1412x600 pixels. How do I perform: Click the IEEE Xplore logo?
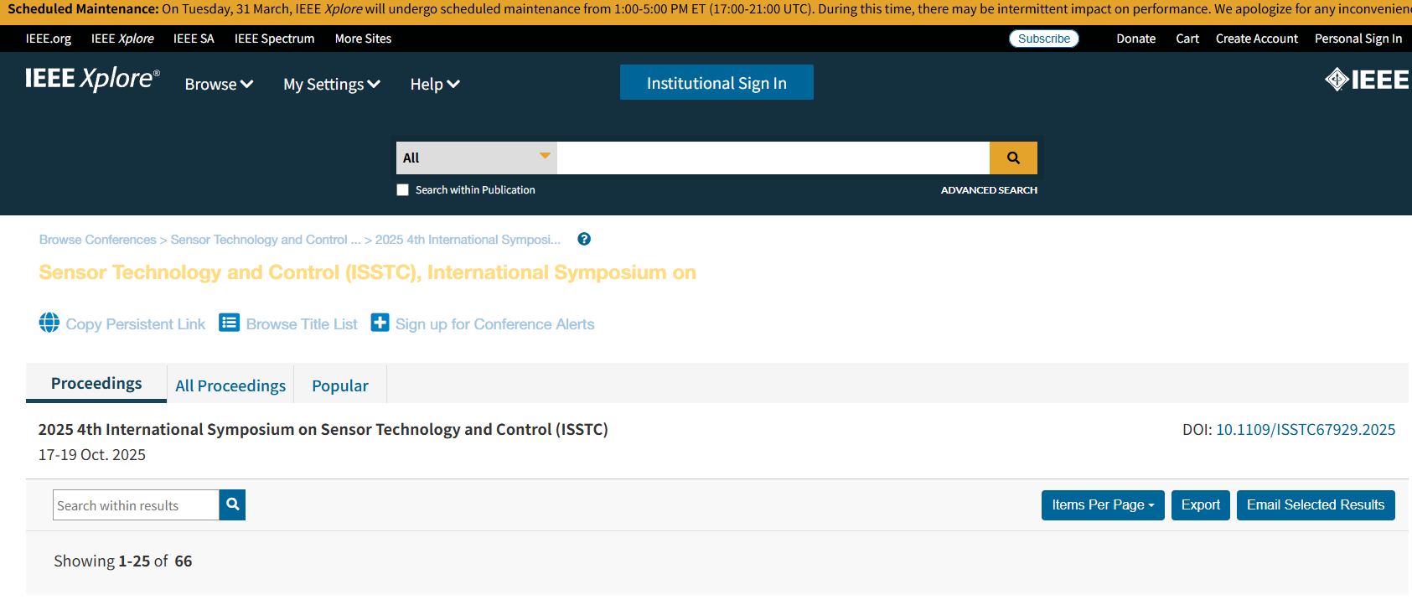click(92, 79)
